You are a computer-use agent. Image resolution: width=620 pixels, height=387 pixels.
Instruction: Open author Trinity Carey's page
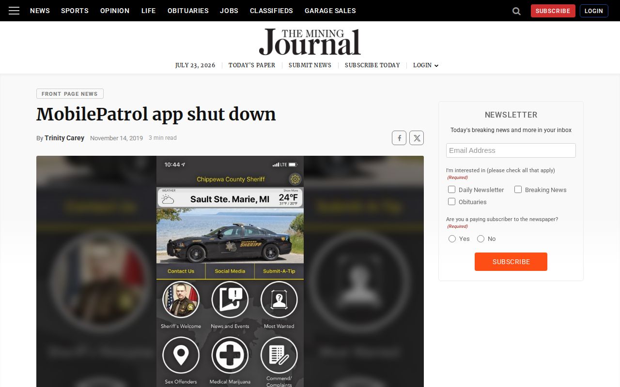coord(64,138)
